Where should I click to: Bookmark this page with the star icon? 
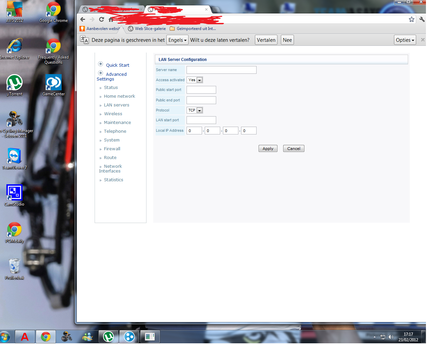click(411, 20)
